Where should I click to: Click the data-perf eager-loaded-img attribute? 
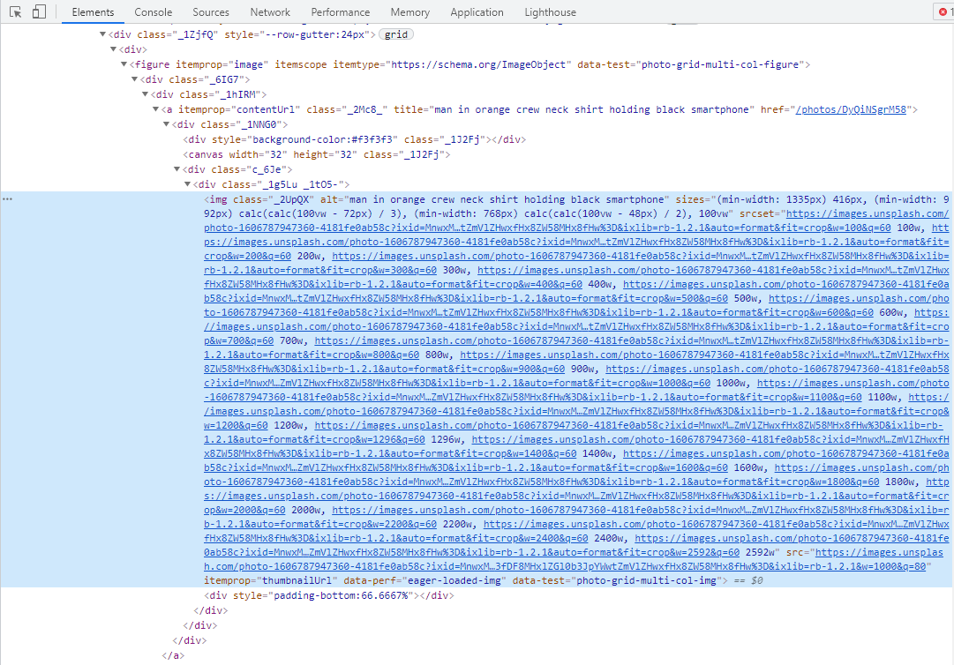424,580
